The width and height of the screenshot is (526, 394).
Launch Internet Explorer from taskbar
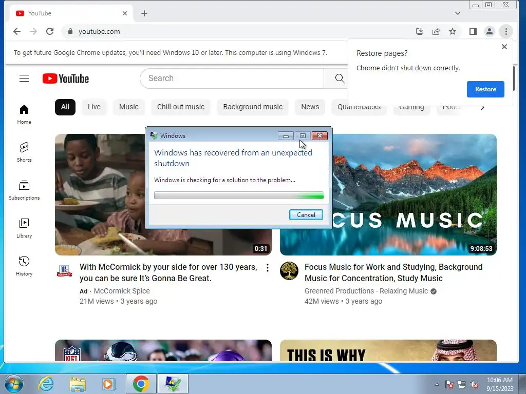(x=46, y=384)
